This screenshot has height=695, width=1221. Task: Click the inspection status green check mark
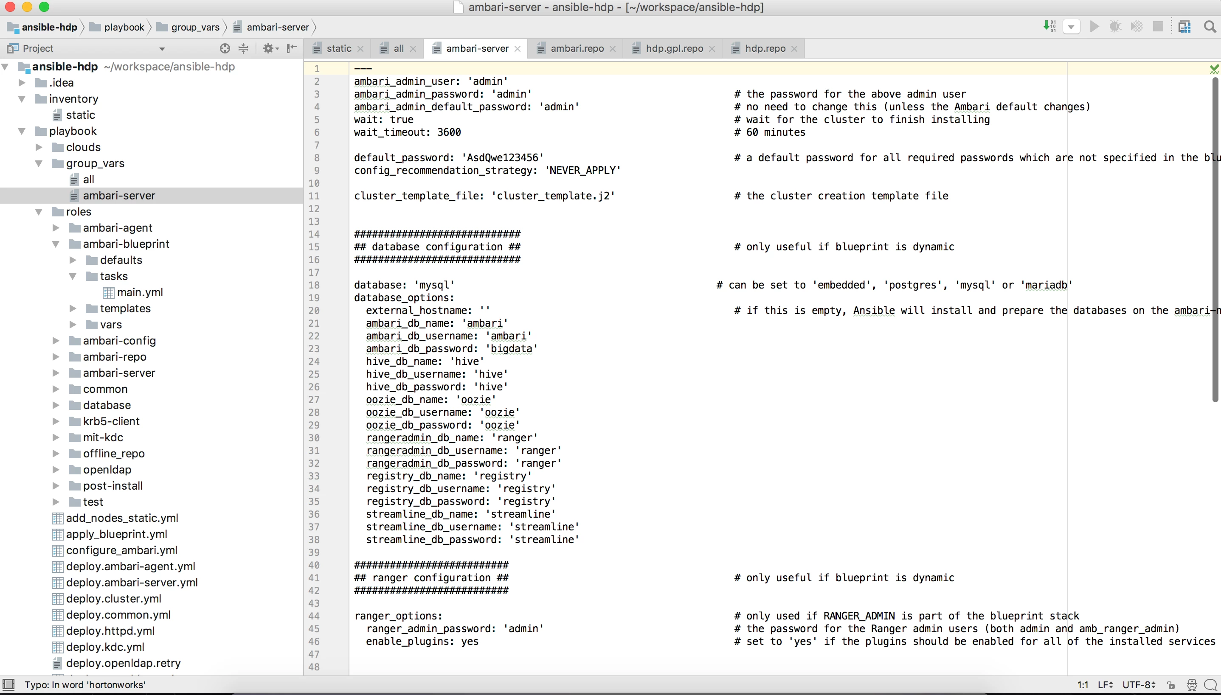[1214, 69]
